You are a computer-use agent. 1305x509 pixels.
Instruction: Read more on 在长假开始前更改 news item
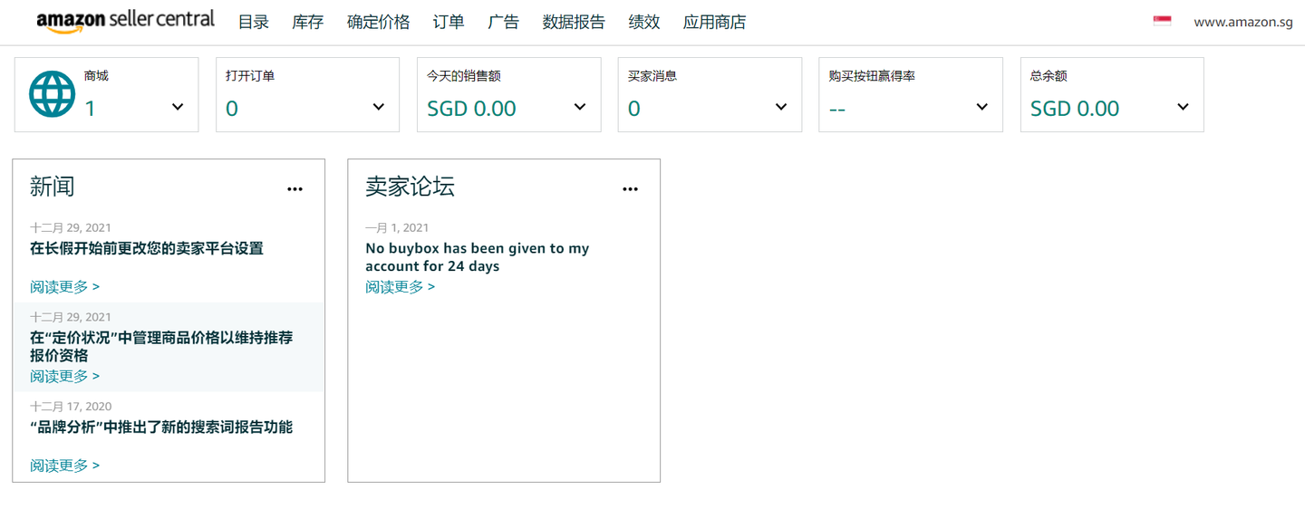pos(64,286)
